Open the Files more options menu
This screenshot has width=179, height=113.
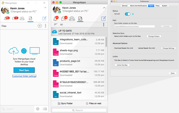pos(45,26)
